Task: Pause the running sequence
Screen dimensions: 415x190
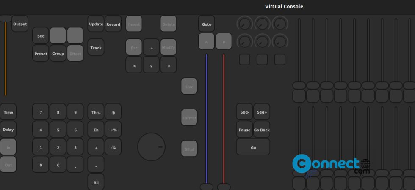Action: click(245, 129)
